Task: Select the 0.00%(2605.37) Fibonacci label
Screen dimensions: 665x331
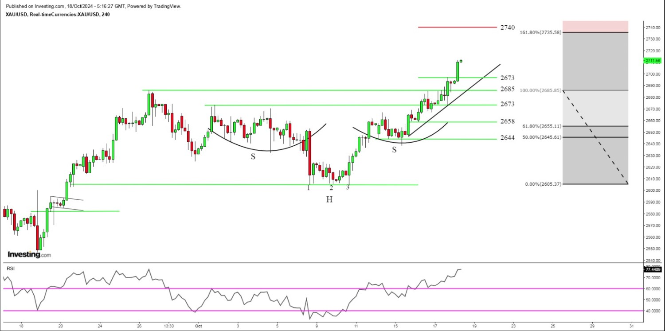Action: (543, 184)
